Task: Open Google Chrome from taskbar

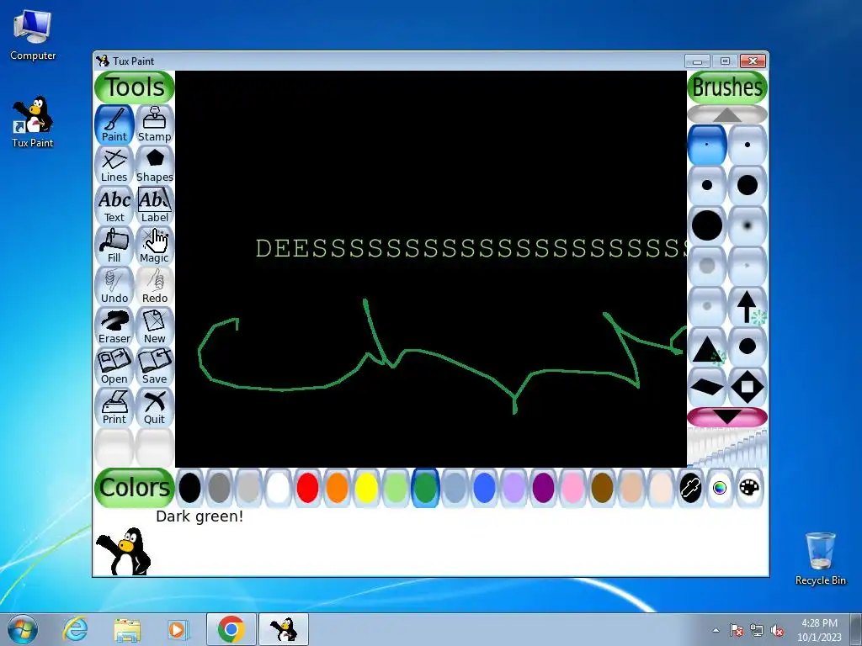Action: point(231,629)
